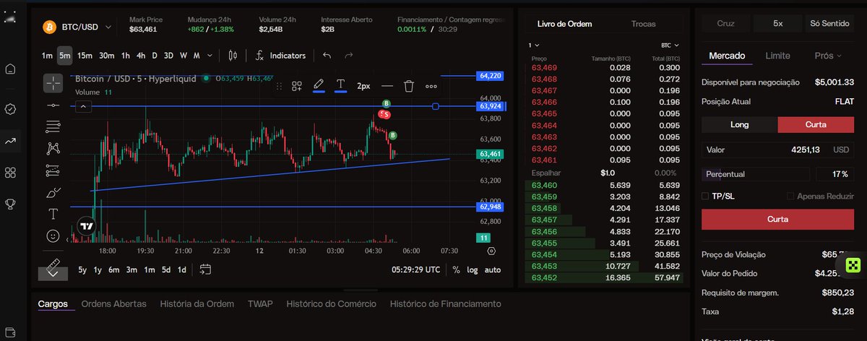Open the line style dropdown
Screen dimensions: 867x341
click(387, 86)
